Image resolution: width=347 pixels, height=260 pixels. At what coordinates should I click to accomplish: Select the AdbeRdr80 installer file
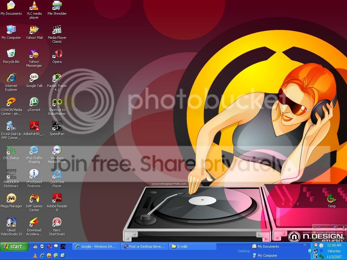click(34, 128)
